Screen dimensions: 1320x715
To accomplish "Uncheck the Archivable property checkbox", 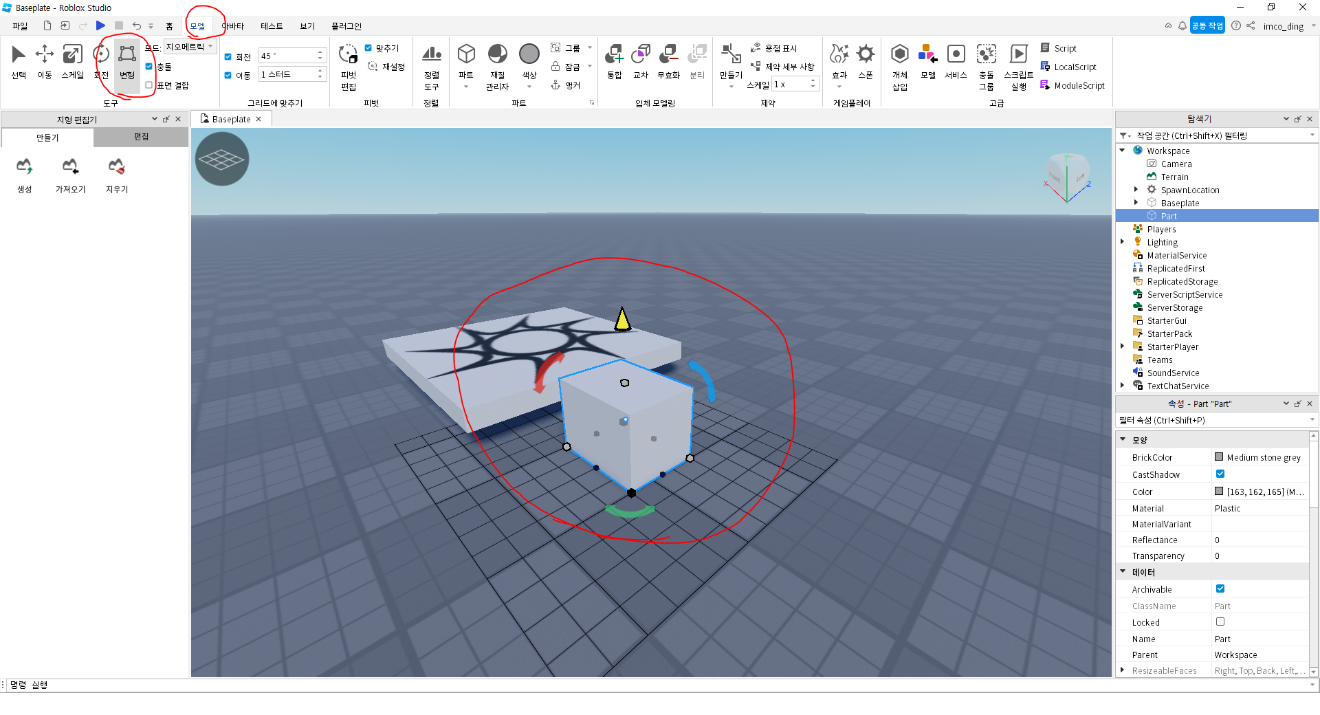I will click(1220, 588).
